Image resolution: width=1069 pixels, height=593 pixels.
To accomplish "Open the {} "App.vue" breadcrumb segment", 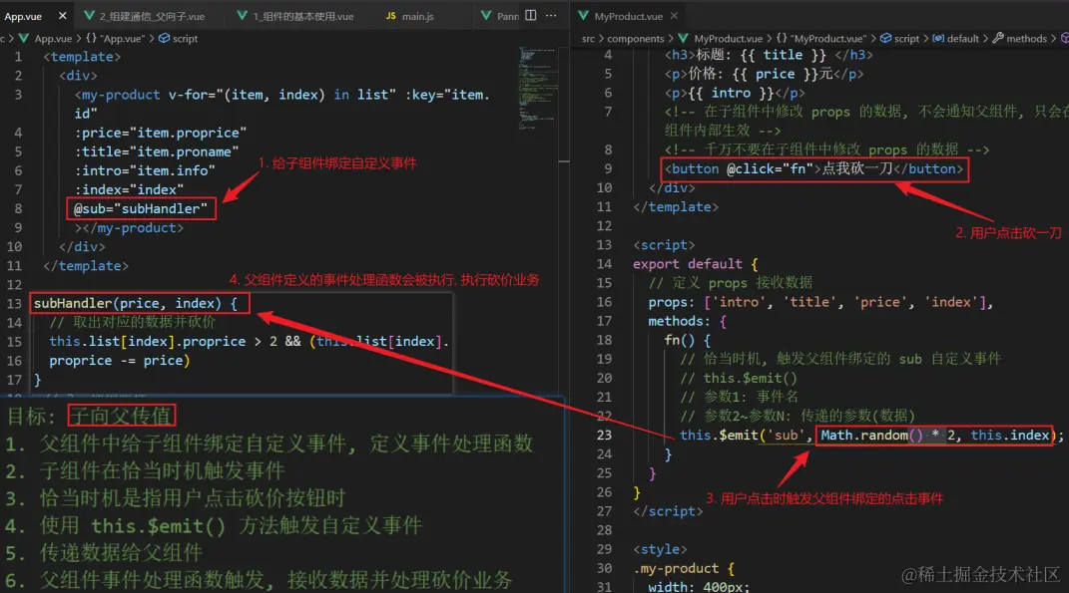I will (x=115, y=39).
